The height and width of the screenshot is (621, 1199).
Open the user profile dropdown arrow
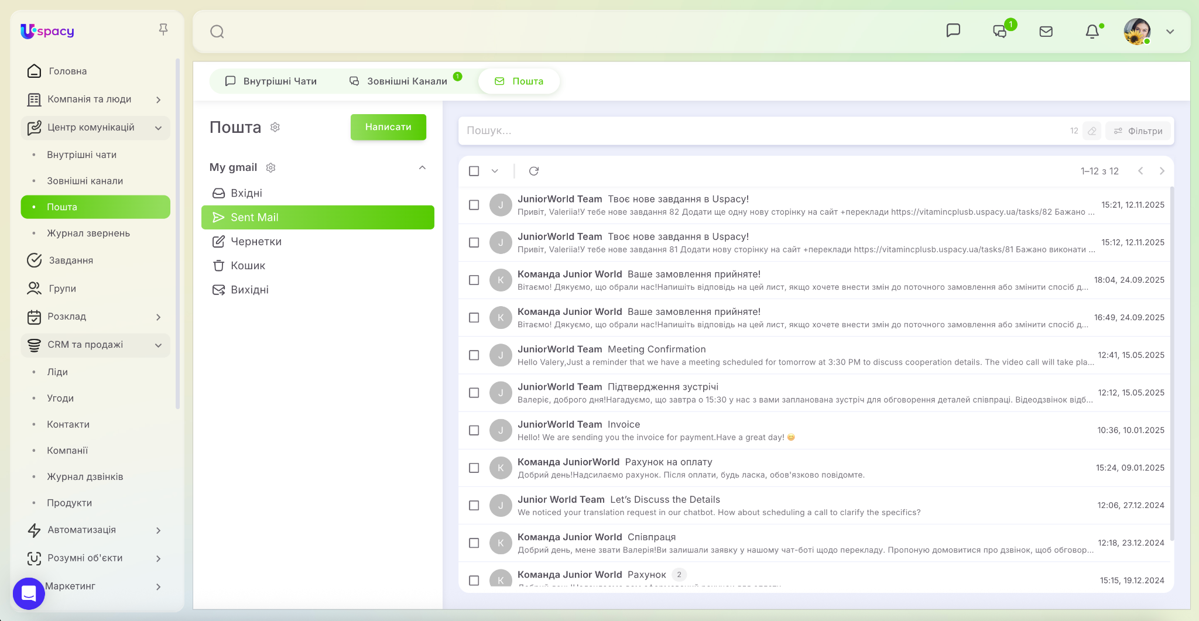[1170, 32]
